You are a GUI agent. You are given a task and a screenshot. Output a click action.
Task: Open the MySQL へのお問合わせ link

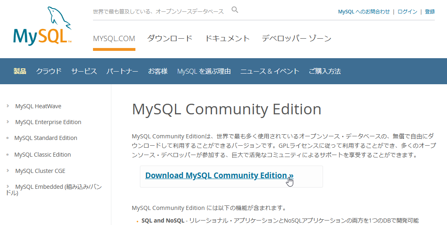click(x=364, y=12)
